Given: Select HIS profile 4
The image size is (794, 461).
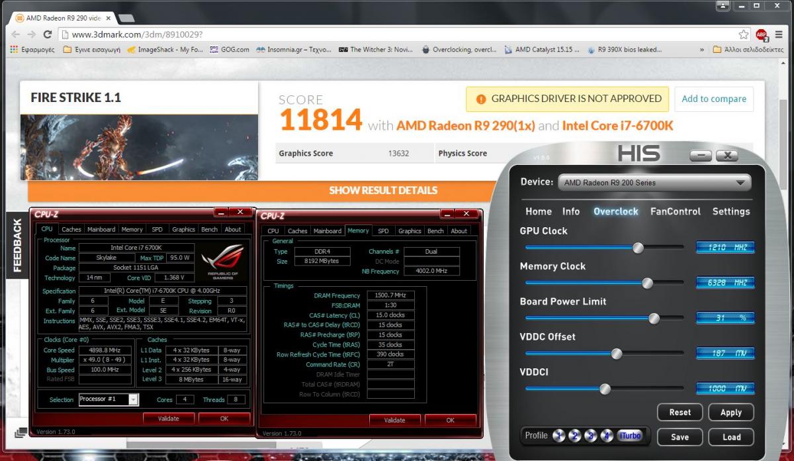Looking at the screenshot, I should click(607, 436).
